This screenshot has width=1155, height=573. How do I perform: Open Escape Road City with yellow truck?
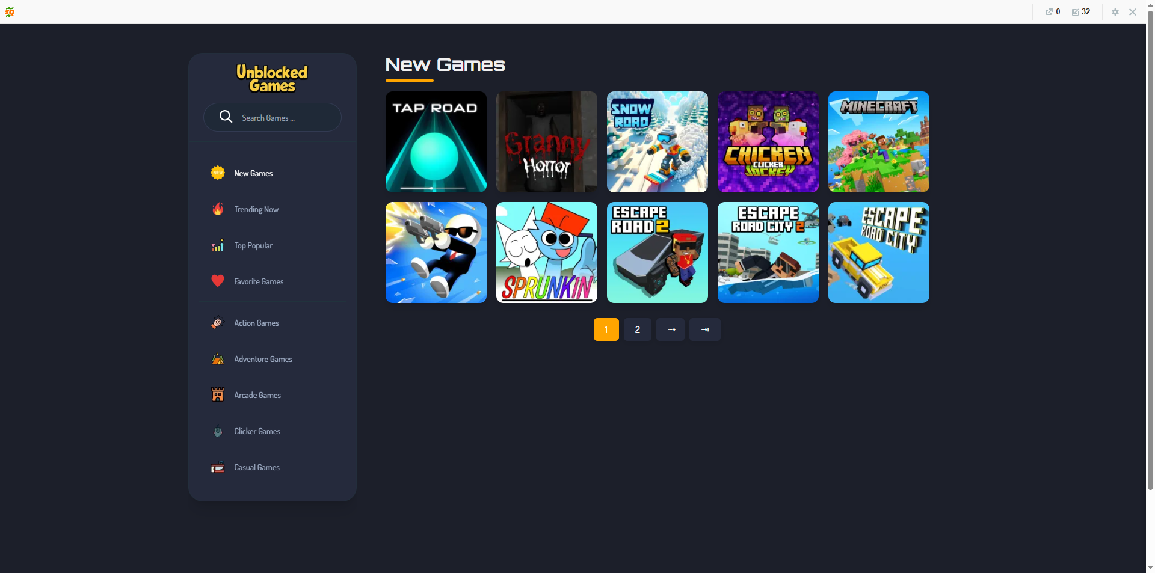tap(879, 253)
